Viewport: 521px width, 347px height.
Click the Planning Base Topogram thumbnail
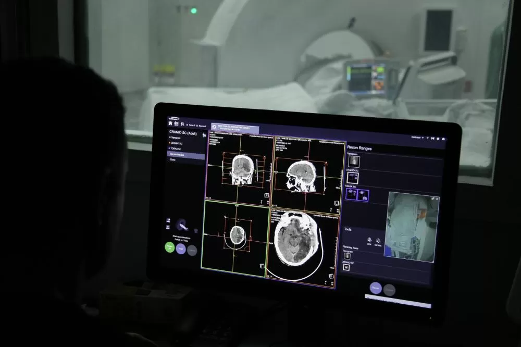pyautogui.click(x=347, y=256)
